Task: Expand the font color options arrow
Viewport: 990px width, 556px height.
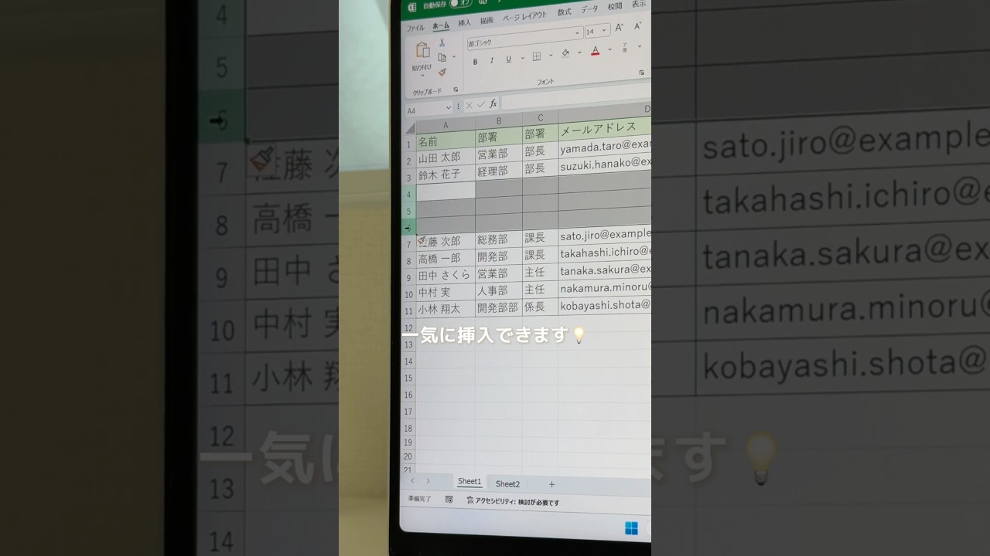Action: (610, 49)
